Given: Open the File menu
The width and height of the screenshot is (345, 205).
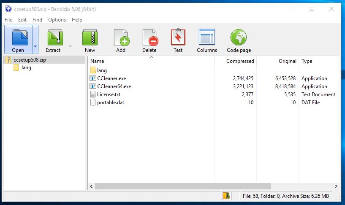Looking at the screenshot, I should [x=8, y=20].
